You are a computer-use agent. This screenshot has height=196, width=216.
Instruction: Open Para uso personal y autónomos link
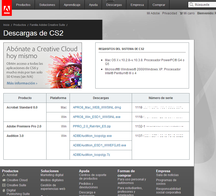[132, 181]
